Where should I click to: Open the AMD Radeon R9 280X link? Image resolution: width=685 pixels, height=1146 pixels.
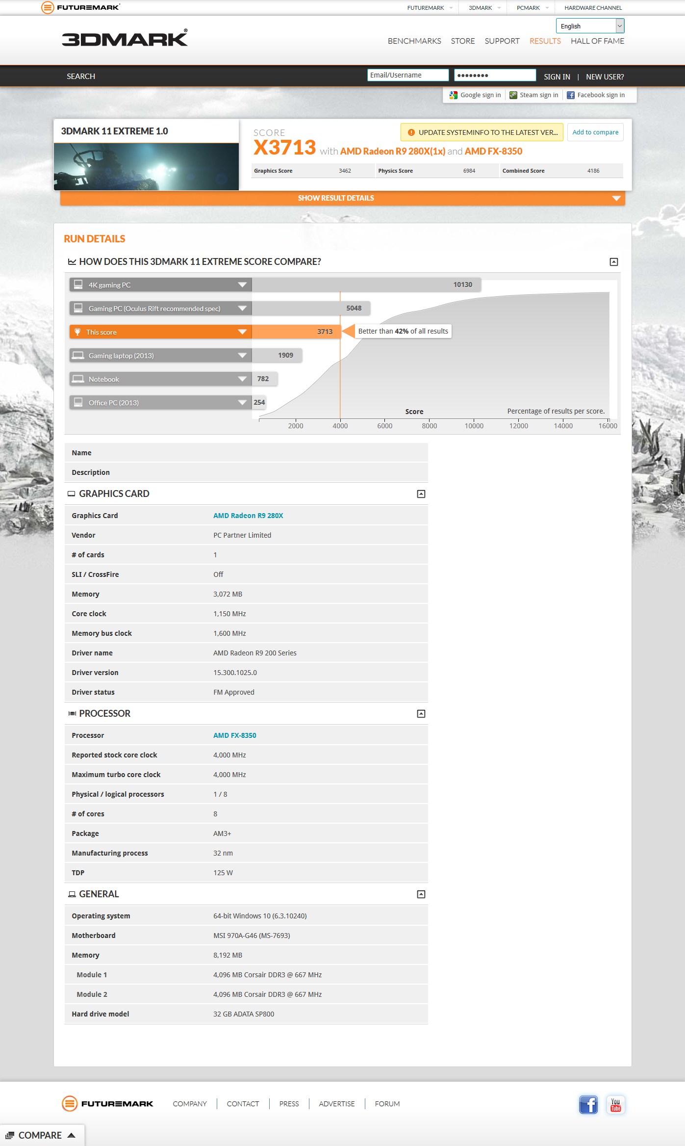coord(248,516)
